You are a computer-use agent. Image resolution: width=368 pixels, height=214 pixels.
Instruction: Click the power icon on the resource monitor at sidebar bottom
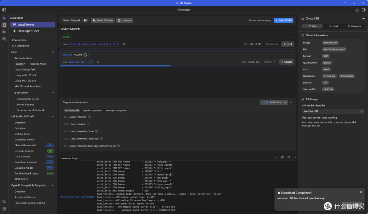coord(4,202)
